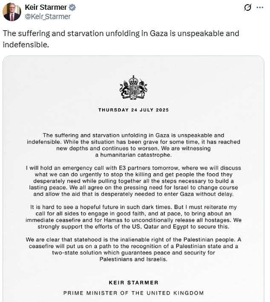The image size is (270, 302).
Task: Click the "Palestinians and Israelis." closing line
Action: (133, 259)
